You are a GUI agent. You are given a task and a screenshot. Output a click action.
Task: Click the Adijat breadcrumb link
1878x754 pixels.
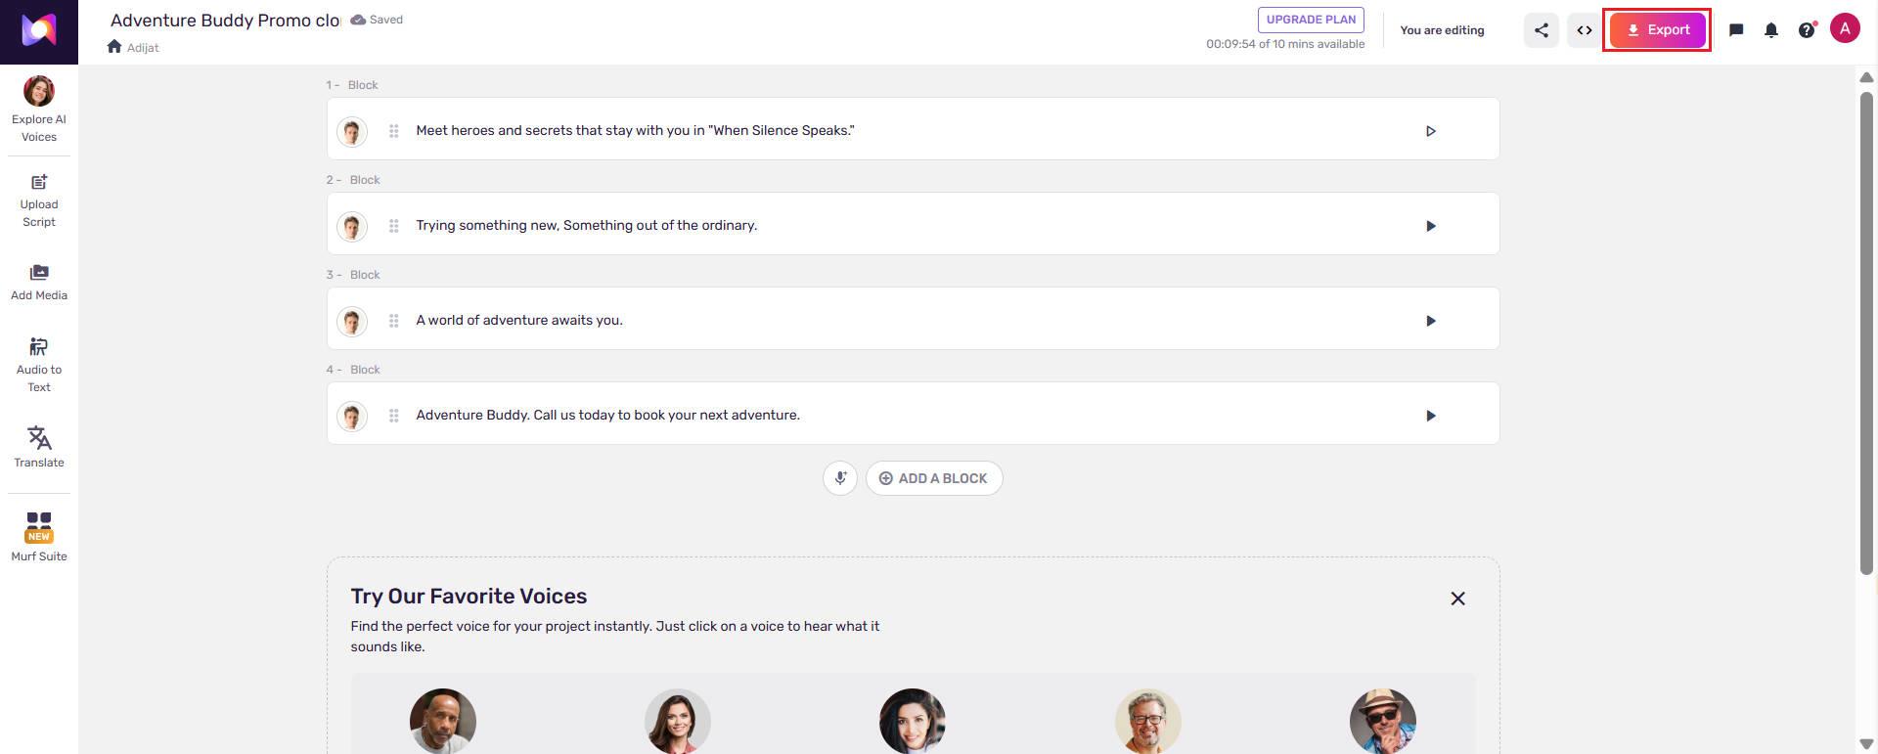click(143, 47)
